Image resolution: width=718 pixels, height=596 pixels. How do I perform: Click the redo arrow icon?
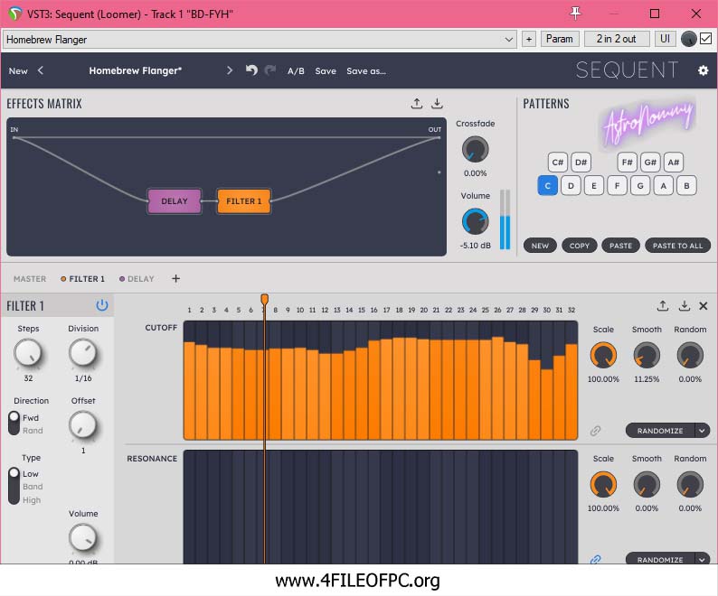click(269, 70)
